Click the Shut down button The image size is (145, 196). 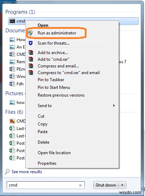106,185
